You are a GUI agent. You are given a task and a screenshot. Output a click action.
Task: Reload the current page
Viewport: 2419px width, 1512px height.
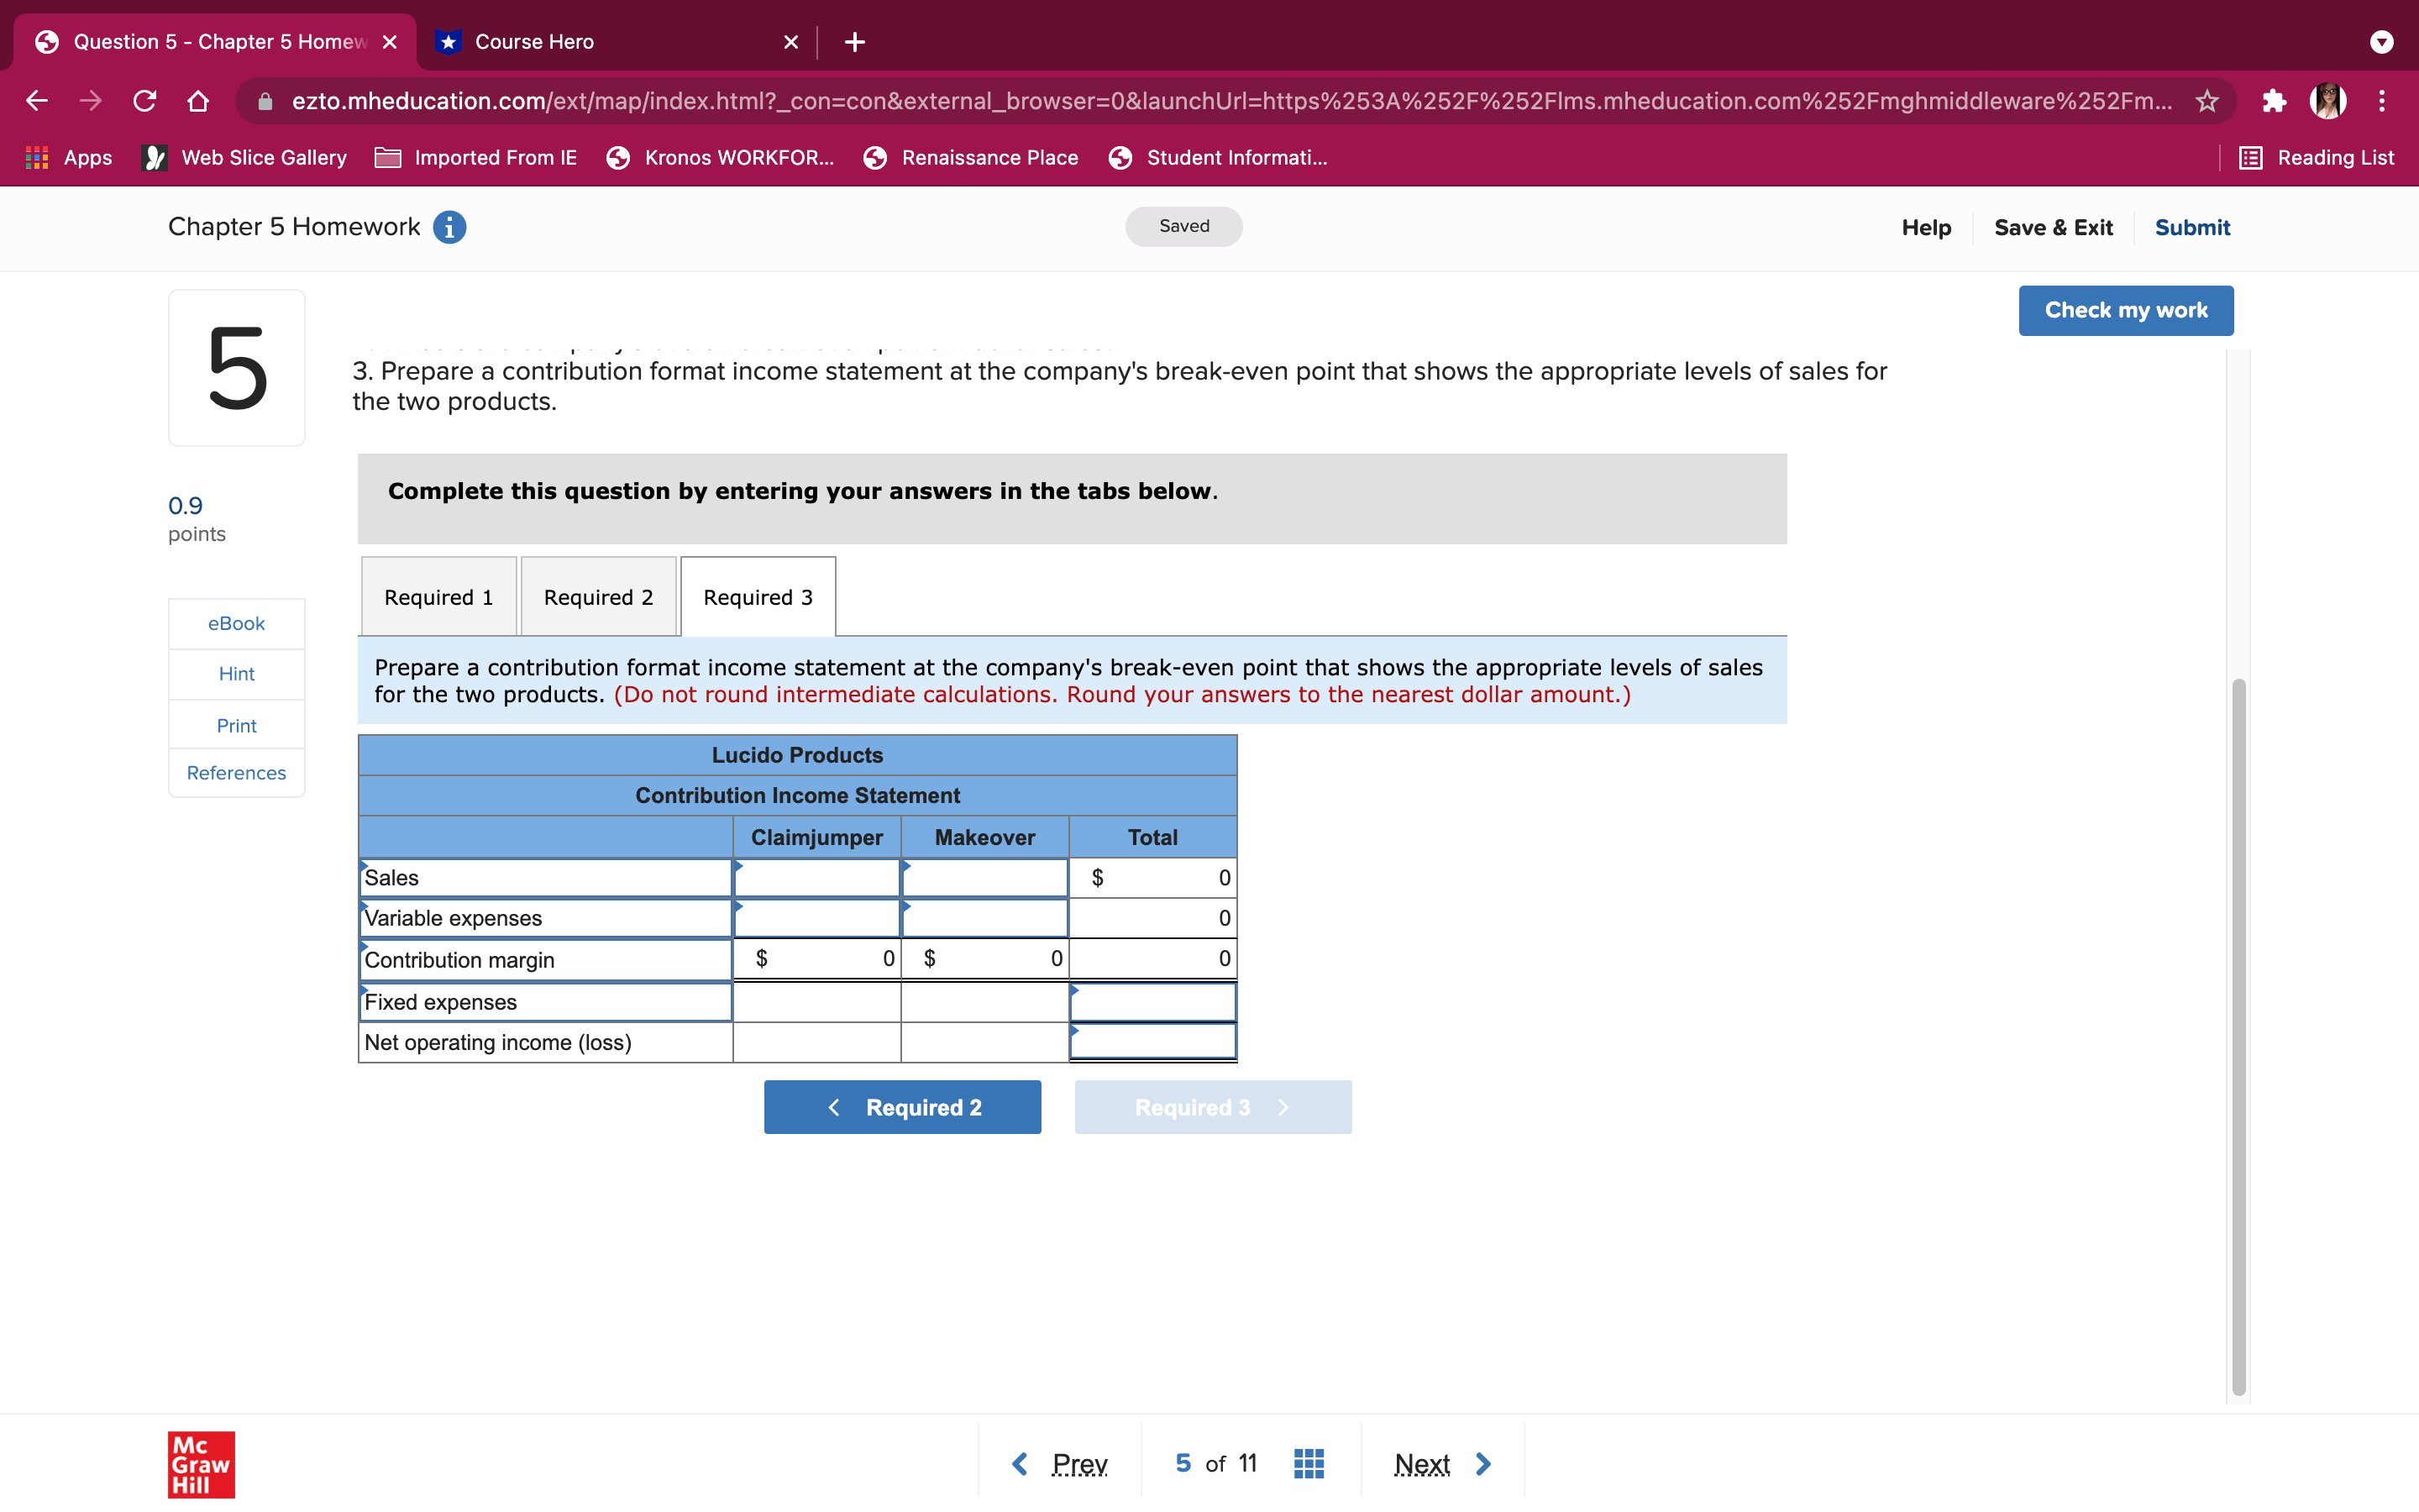tap(145, 101)
